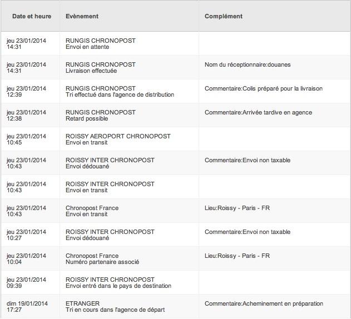Click "Commentaire:Arrivée tardive en agence" comment
This screenshot has height=319, width=351.
click(258, 112)
